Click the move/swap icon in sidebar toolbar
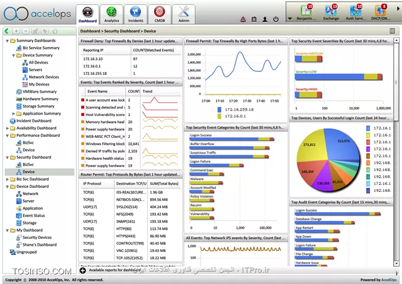Image resolution: width=402 pixels, height=284 pixels. pos(45,31)
